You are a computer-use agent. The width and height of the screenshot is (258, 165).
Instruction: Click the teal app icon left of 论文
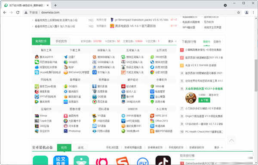[40, 161]
